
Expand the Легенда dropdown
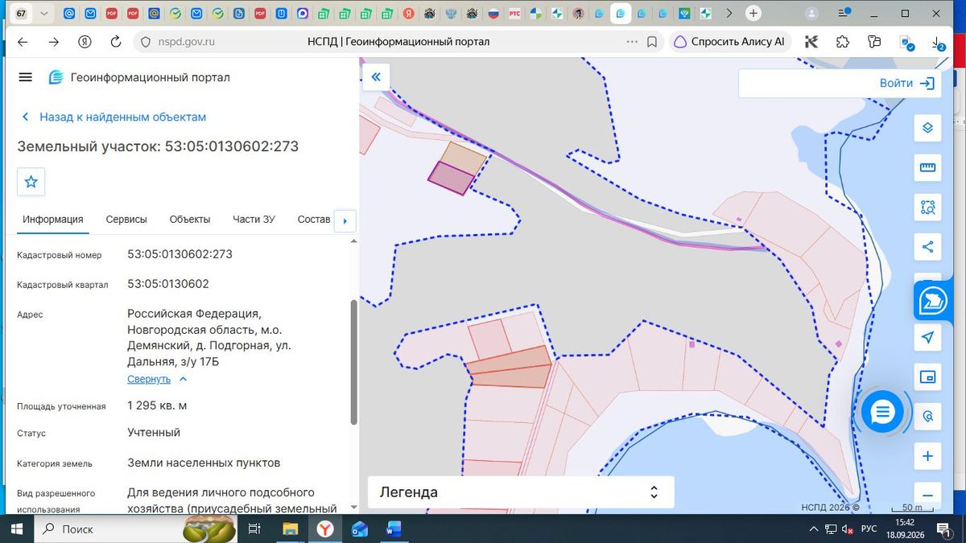(x=521, y=492)
